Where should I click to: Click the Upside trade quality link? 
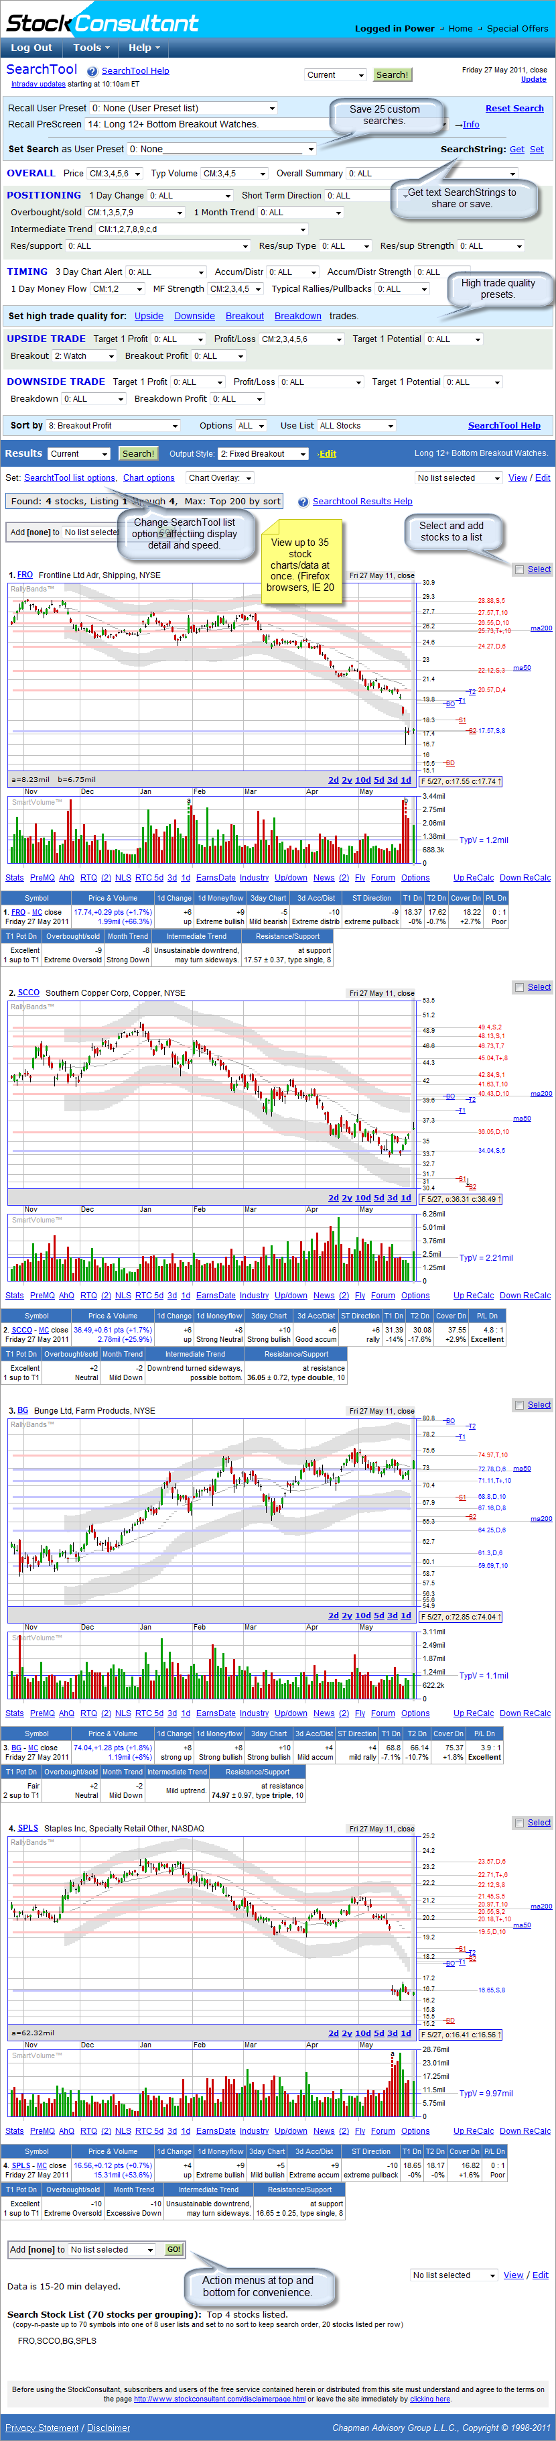click(149, 317)
